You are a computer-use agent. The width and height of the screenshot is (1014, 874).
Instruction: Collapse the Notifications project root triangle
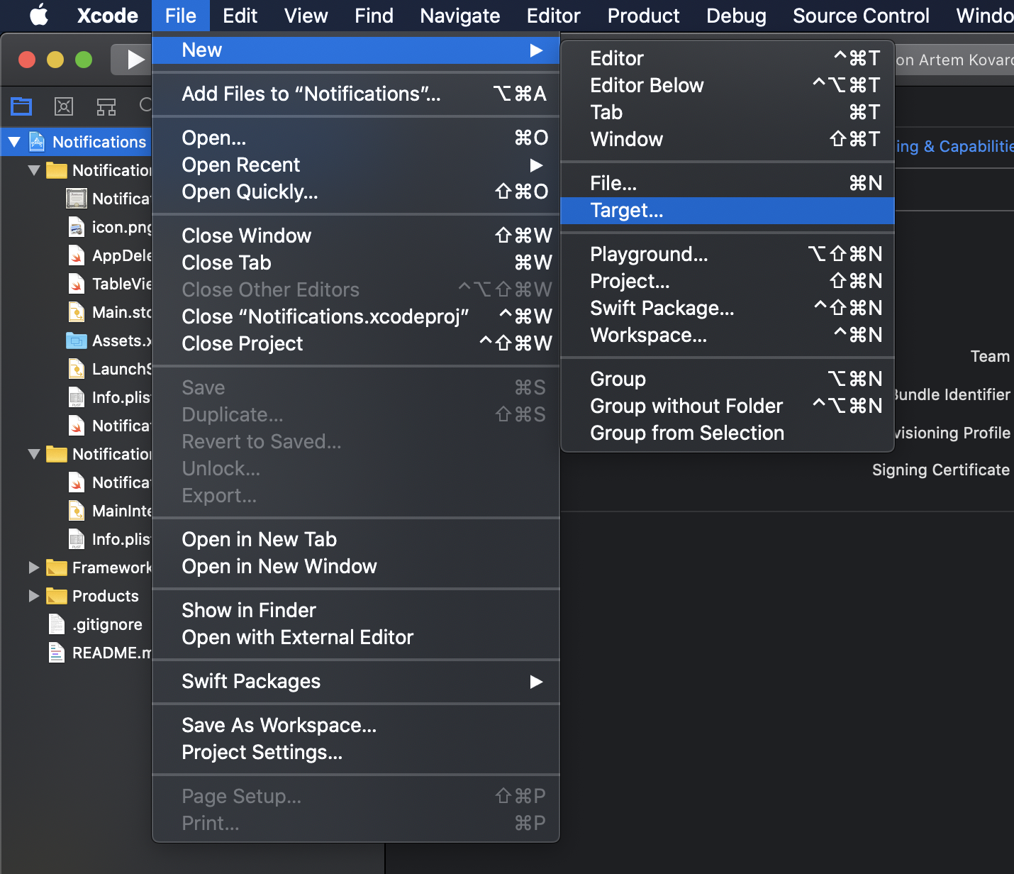tap(14, 142)
